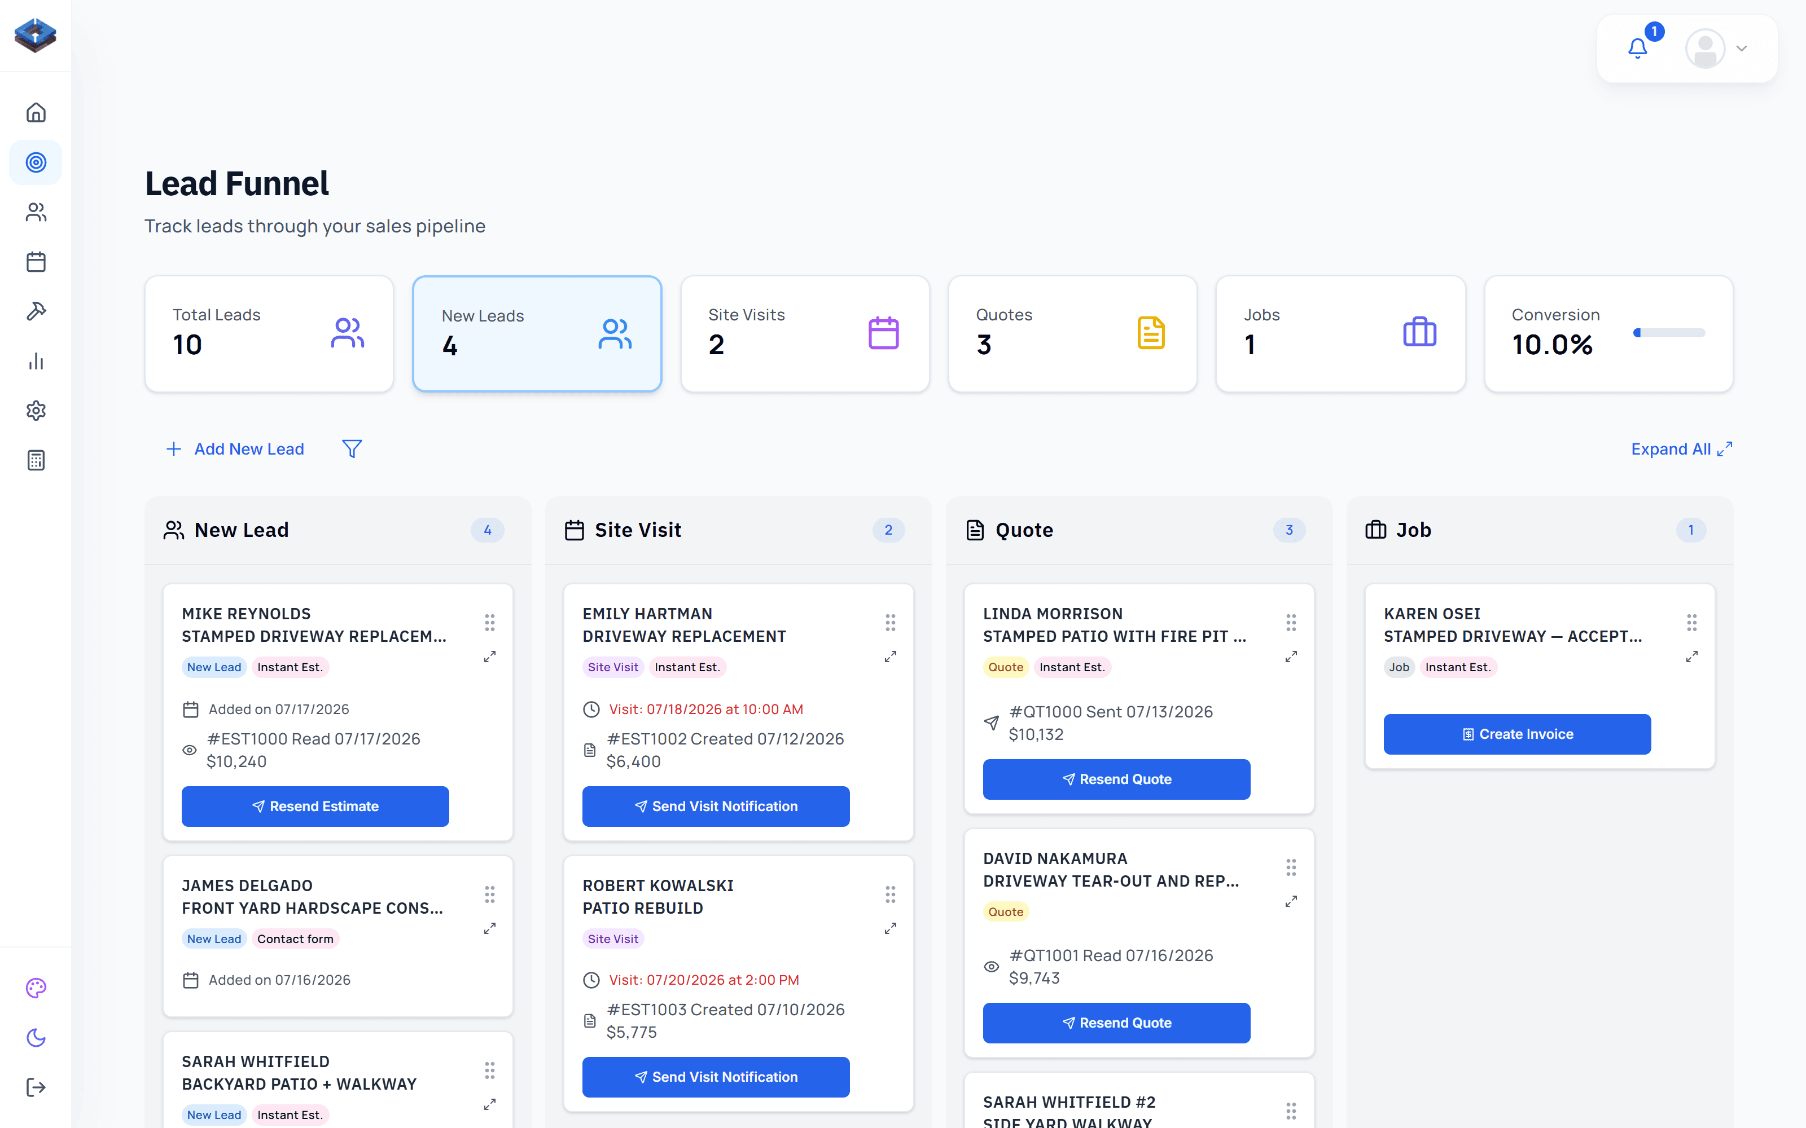Open the Jobs hammer icon in sidebar
Screen dimensions: 1806x1128
point(36,311)
